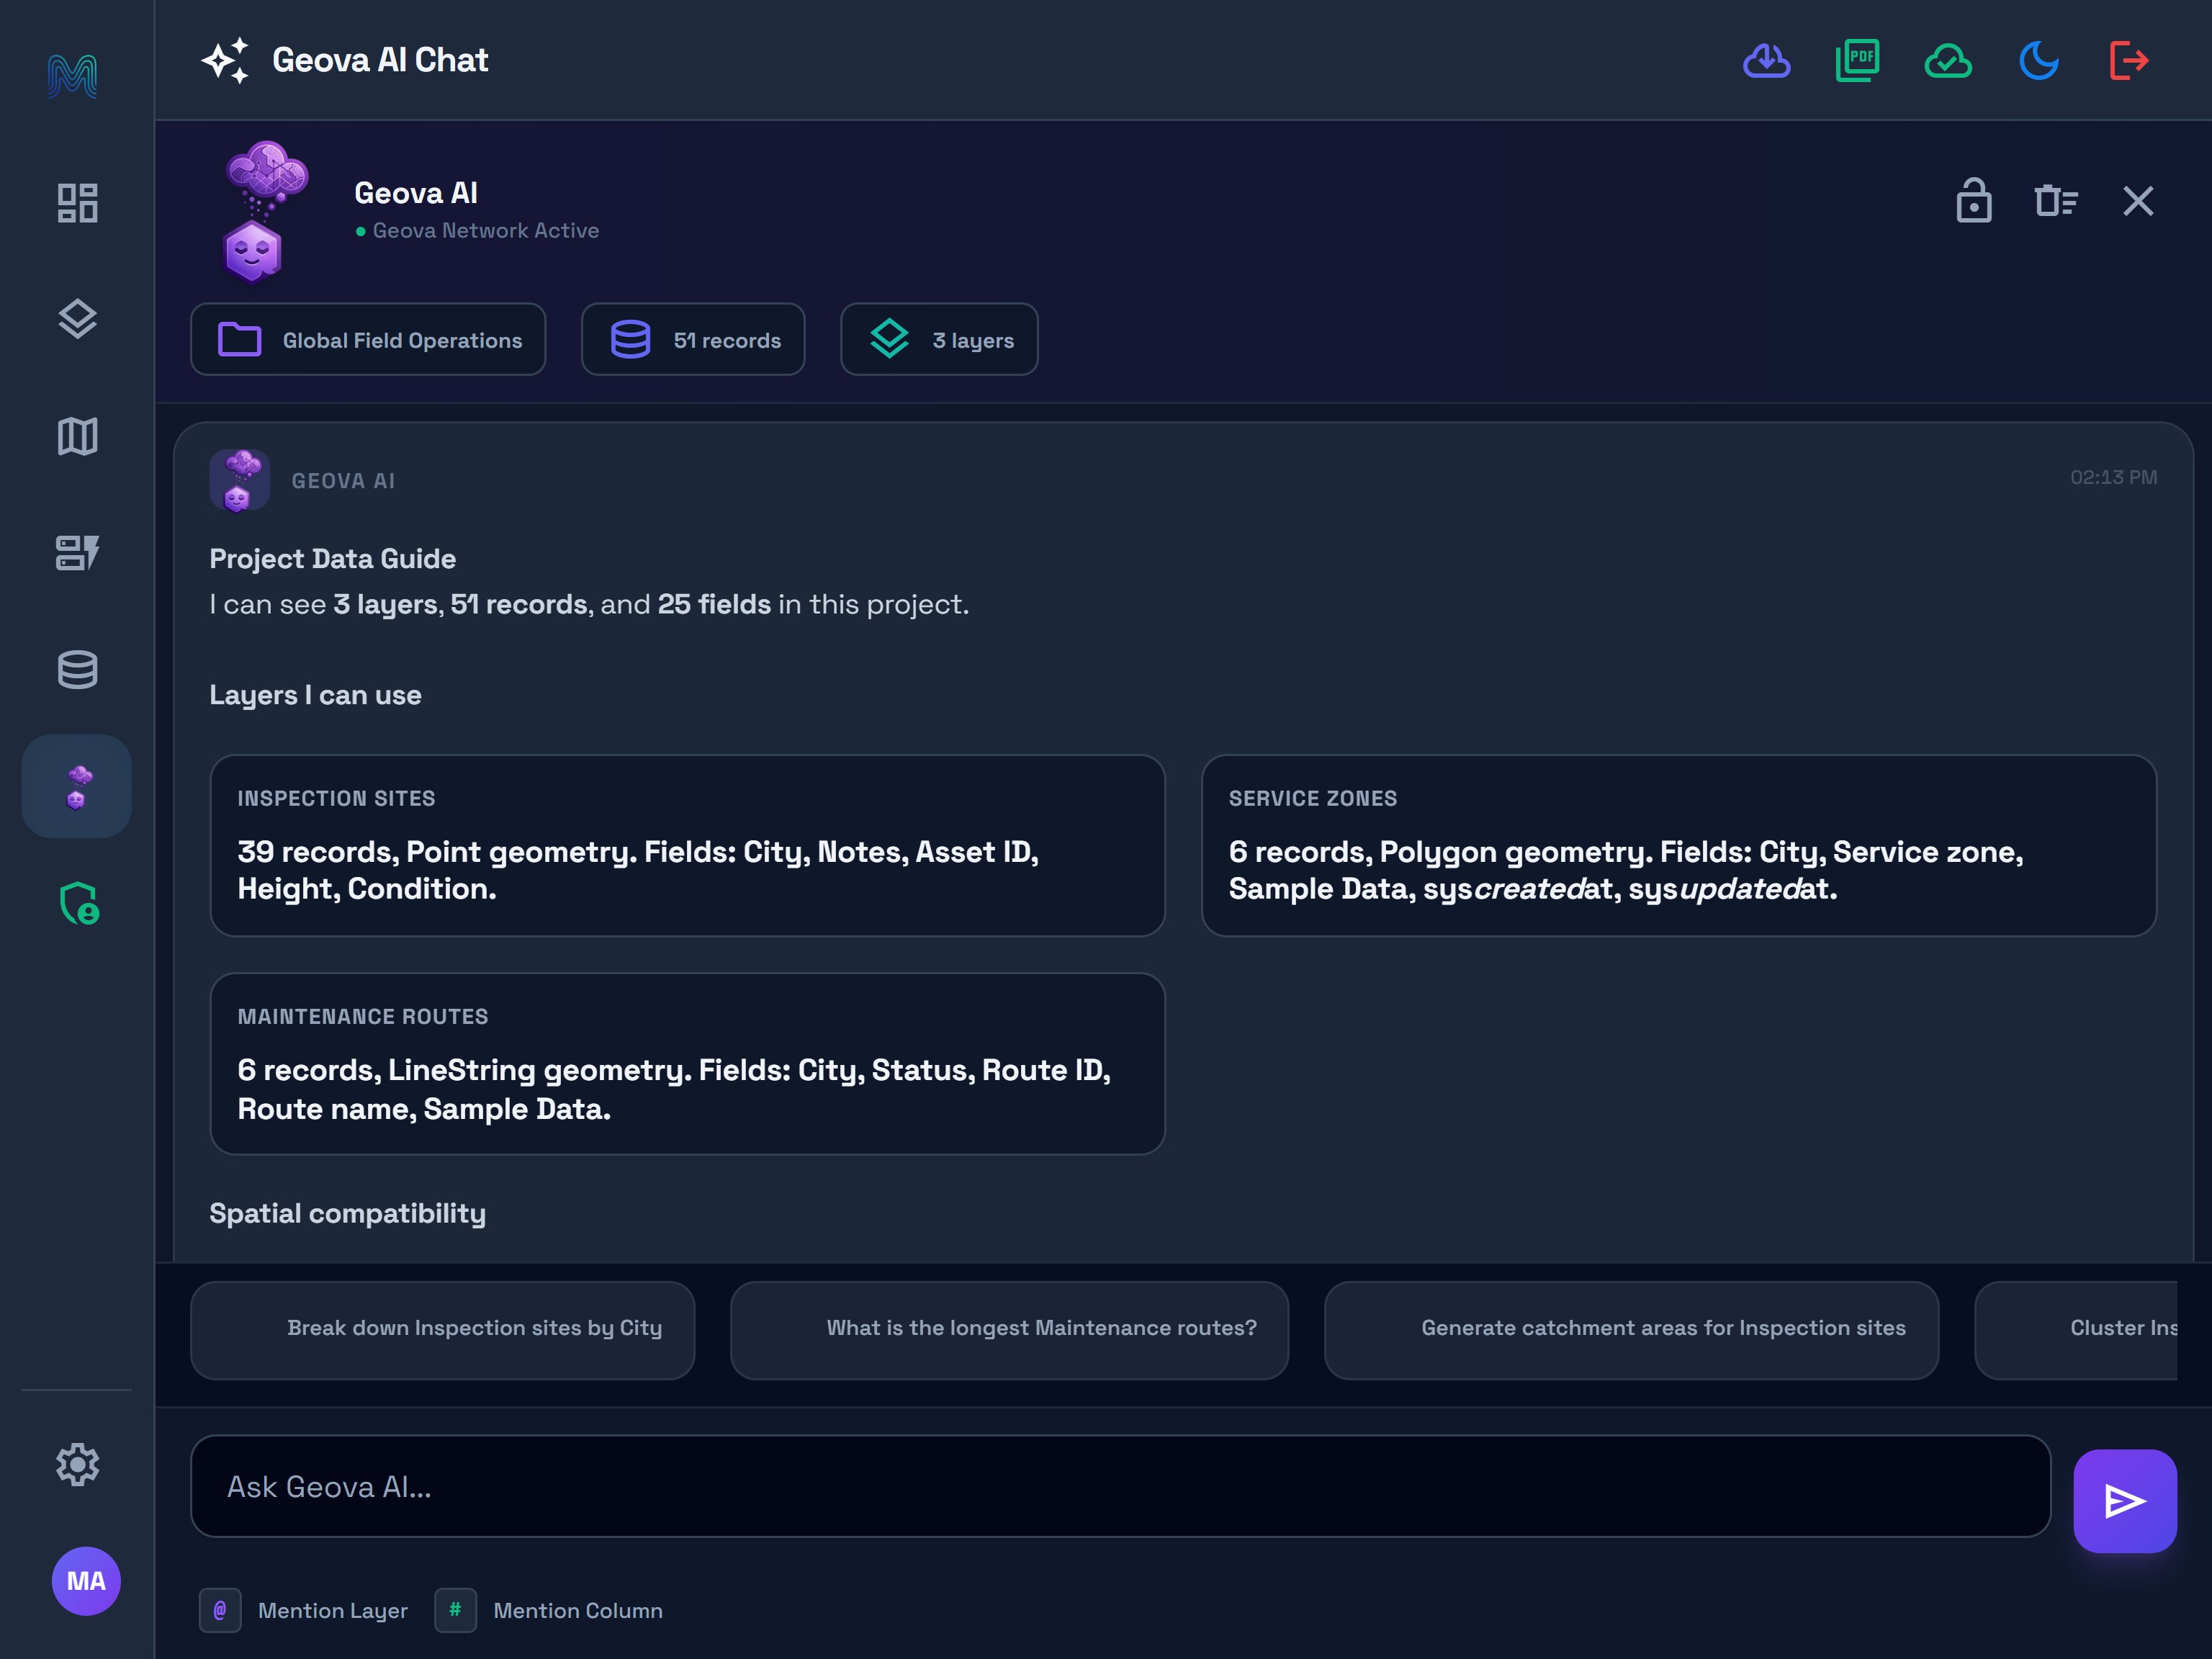Screen dimensions: 2212x1659
Task: Click the # Mention Column button
Action: [549, 1611]
